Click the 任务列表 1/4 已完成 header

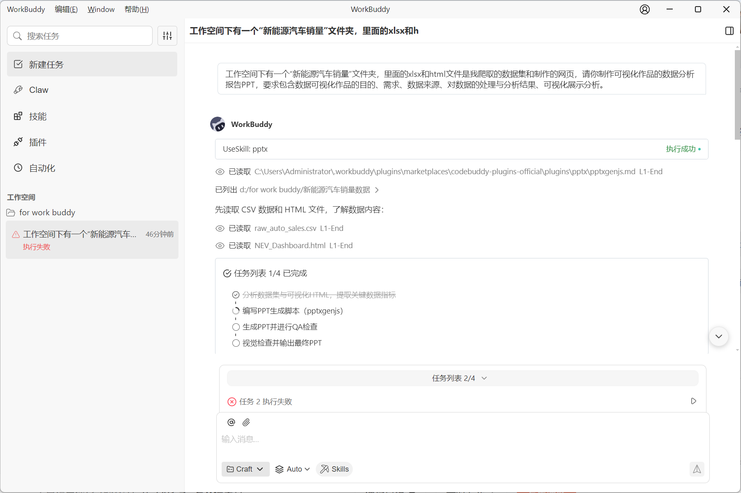click(x=270, y=273)
